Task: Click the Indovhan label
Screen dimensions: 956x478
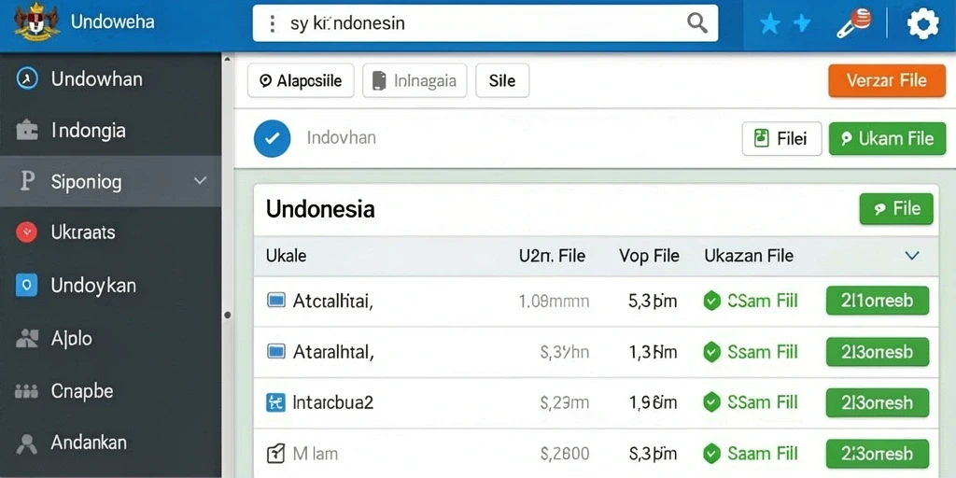Action: coord(342,138)
